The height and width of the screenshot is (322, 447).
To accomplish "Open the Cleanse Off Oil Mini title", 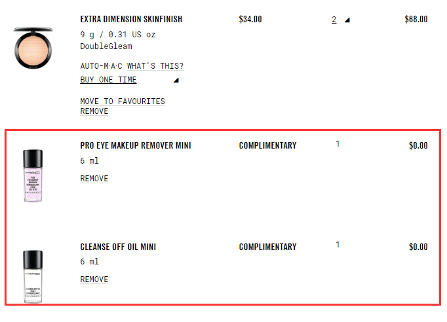I will pos(118,247).
